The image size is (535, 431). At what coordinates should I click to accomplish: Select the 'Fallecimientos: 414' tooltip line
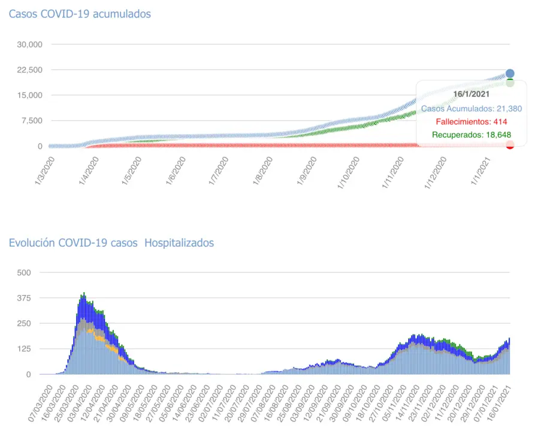pyautogui.click(x=471, y=122)
